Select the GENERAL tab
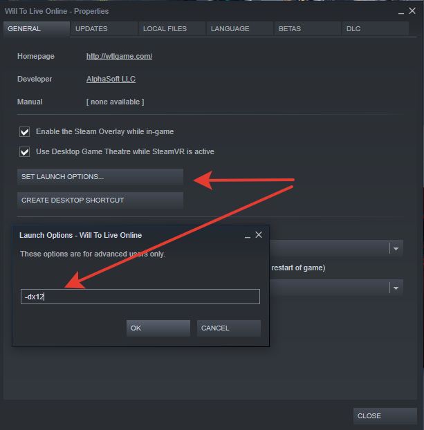The image size is (424, 430). [24, 29]
